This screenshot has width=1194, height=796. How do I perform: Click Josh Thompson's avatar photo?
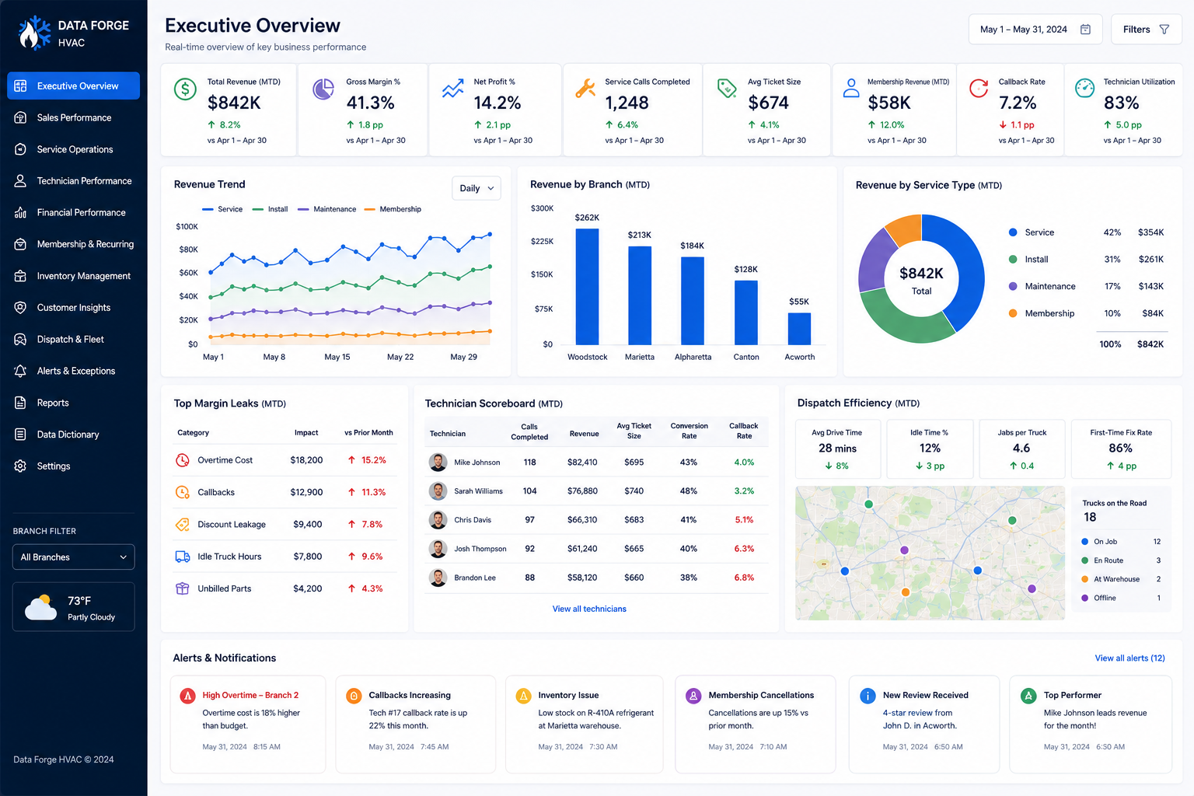438,549
